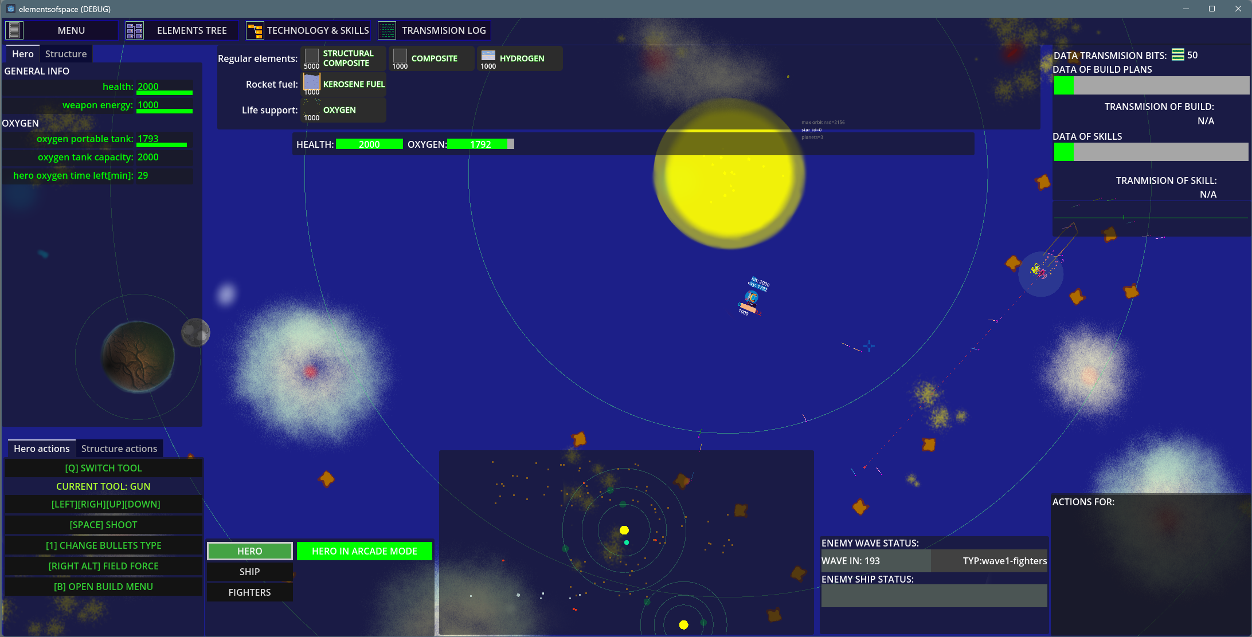Click the Data of Build Plans progress bar
The width and height of the screenshot is (1252, 637).
1151,85
